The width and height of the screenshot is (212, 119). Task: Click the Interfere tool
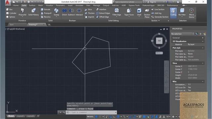101,10
